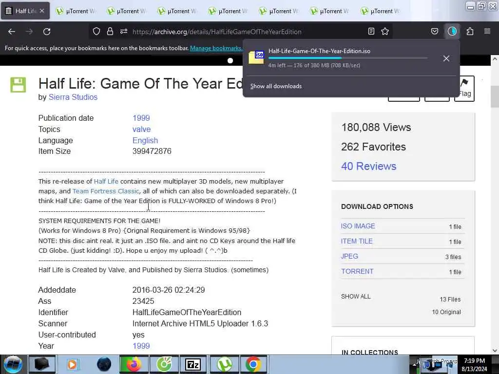Viewport: 499px width, 374px height.
Task: Open the Firefox hamburger application menu
Action: click(487, 32)
